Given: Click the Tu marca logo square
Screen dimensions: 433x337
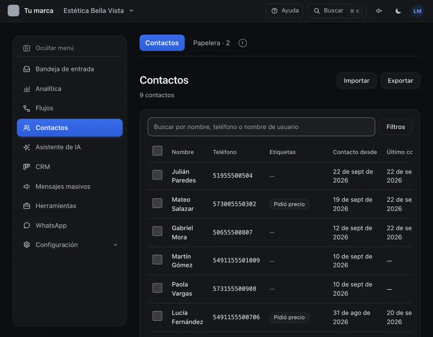Looking at the screenshot, I should point(13,11).
